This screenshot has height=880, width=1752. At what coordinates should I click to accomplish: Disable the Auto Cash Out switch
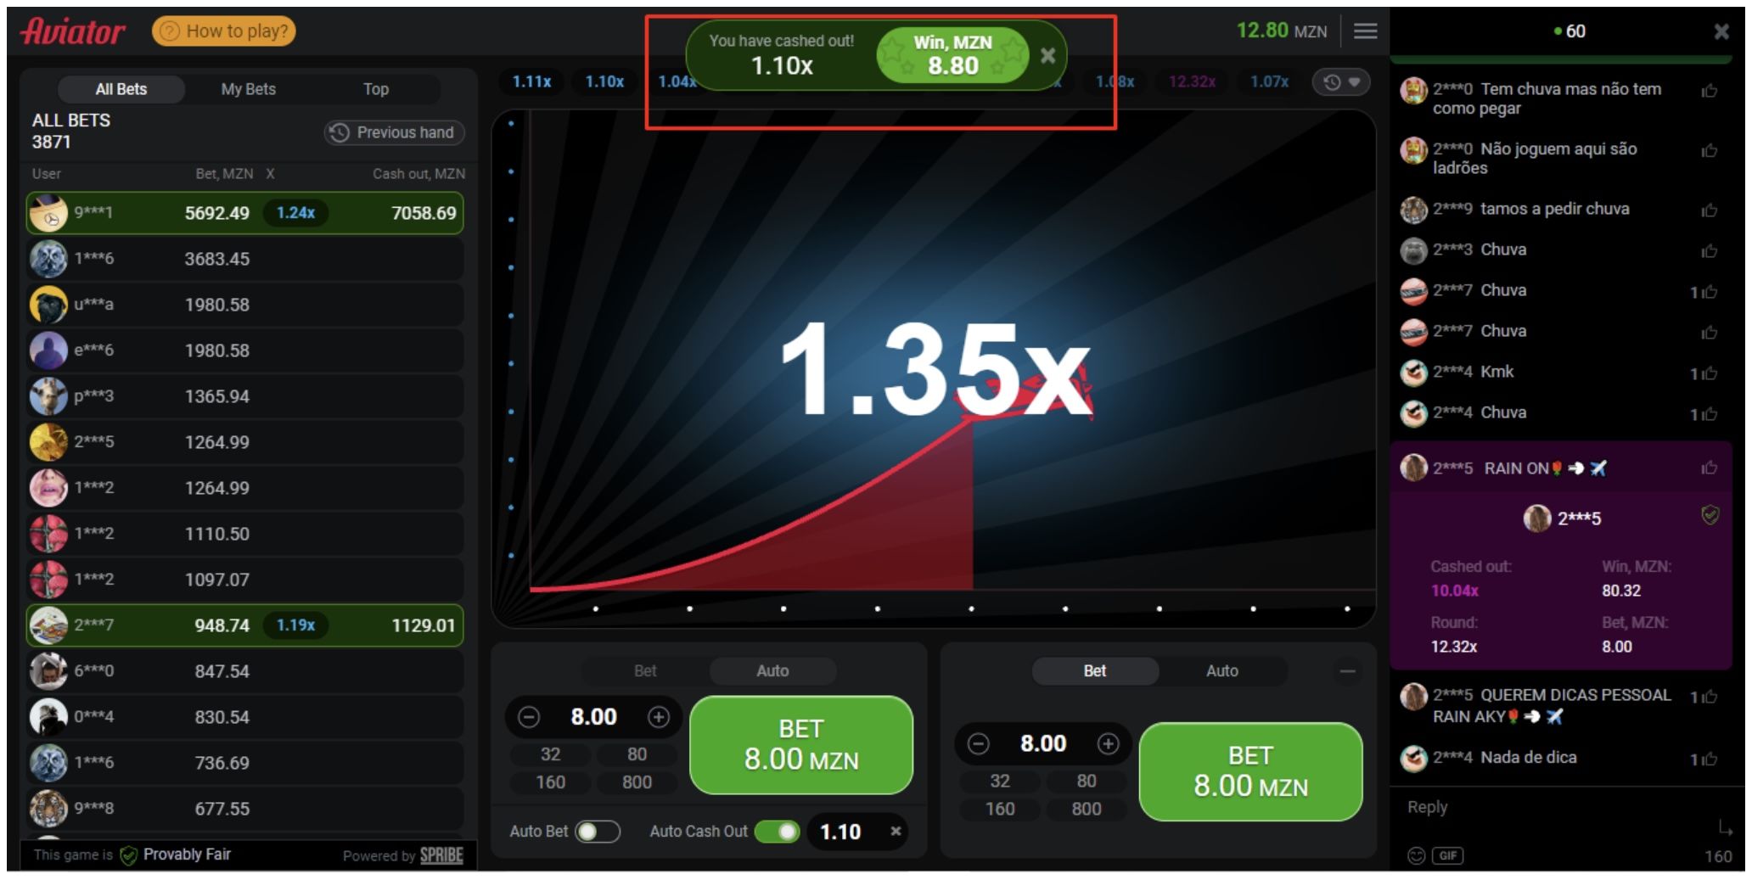(777, 832)
